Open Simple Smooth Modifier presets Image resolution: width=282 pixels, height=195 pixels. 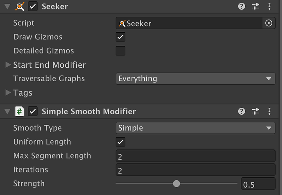(x=255, y=111)
